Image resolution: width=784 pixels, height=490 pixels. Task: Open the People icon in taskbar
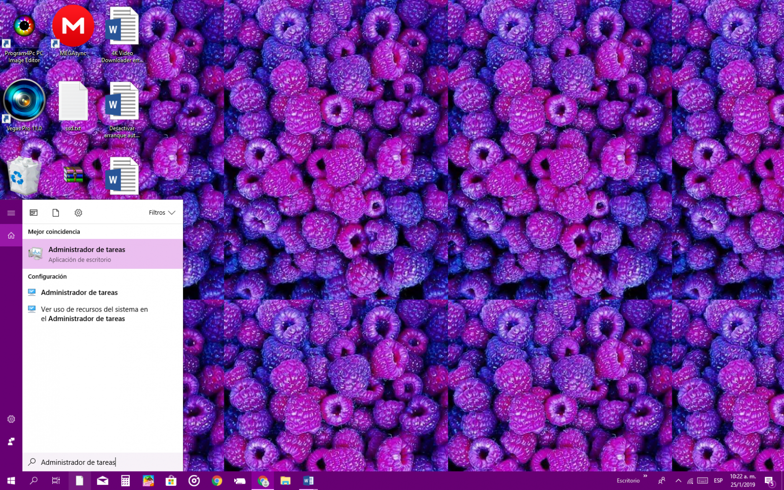click(x=661, y=481)
